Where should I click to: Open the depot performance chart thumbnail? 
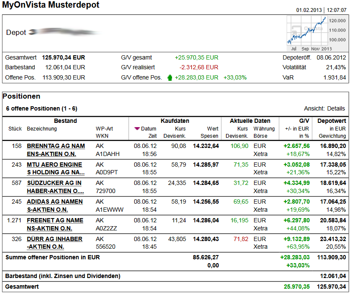pyautogui.click(x=317, y=34)
